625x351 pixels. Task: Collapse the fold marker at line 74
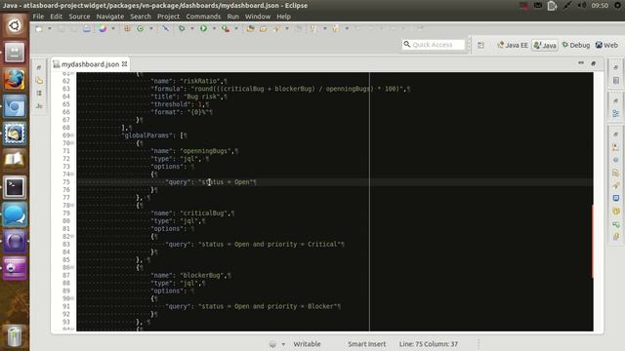[x=72, y=175]
